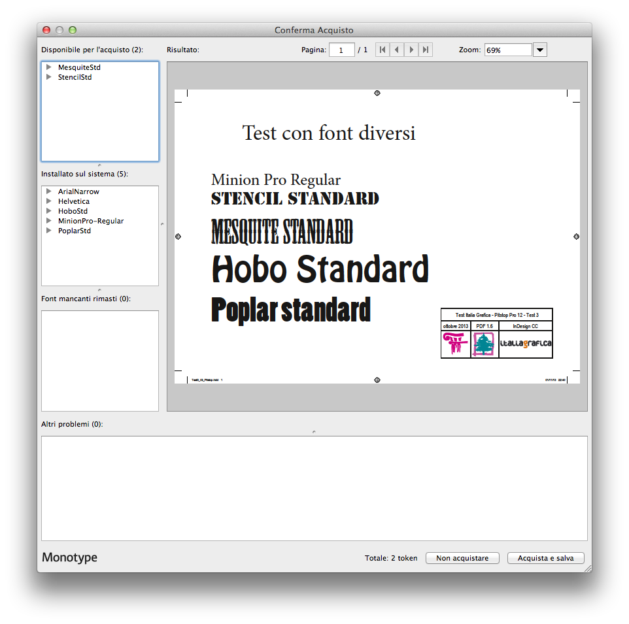
Task: Open the Zoom dropdown arrow
Action: pos(540,50)
